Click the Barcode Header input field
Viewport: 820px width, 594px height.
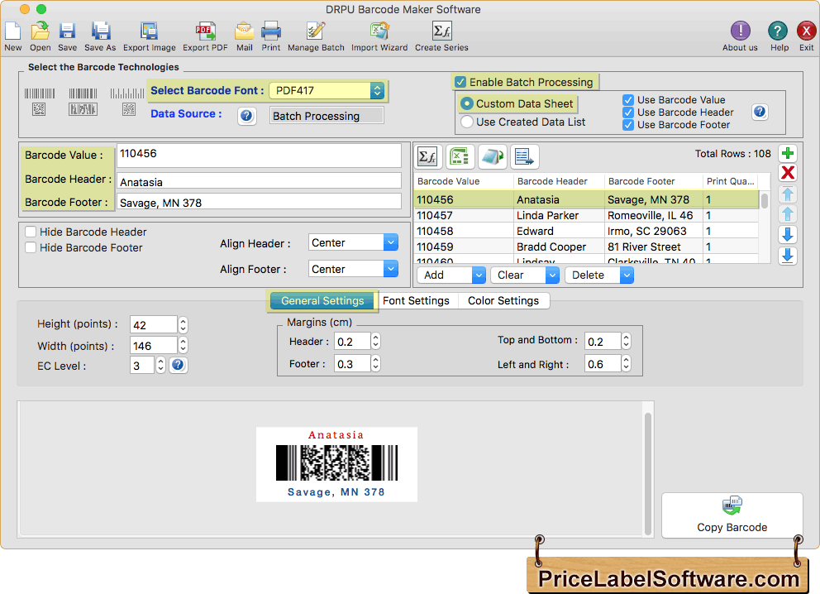coord(259,181)
